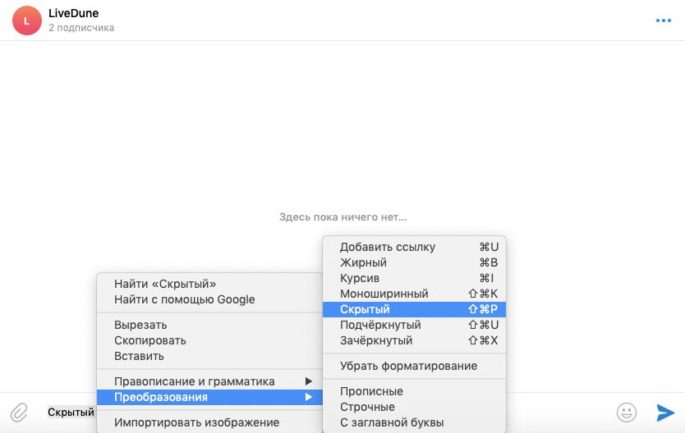The height and width of the screenshot is (433, 685).
Task: Open the three-dot channel options menu
Action: (x=663, y=21)
